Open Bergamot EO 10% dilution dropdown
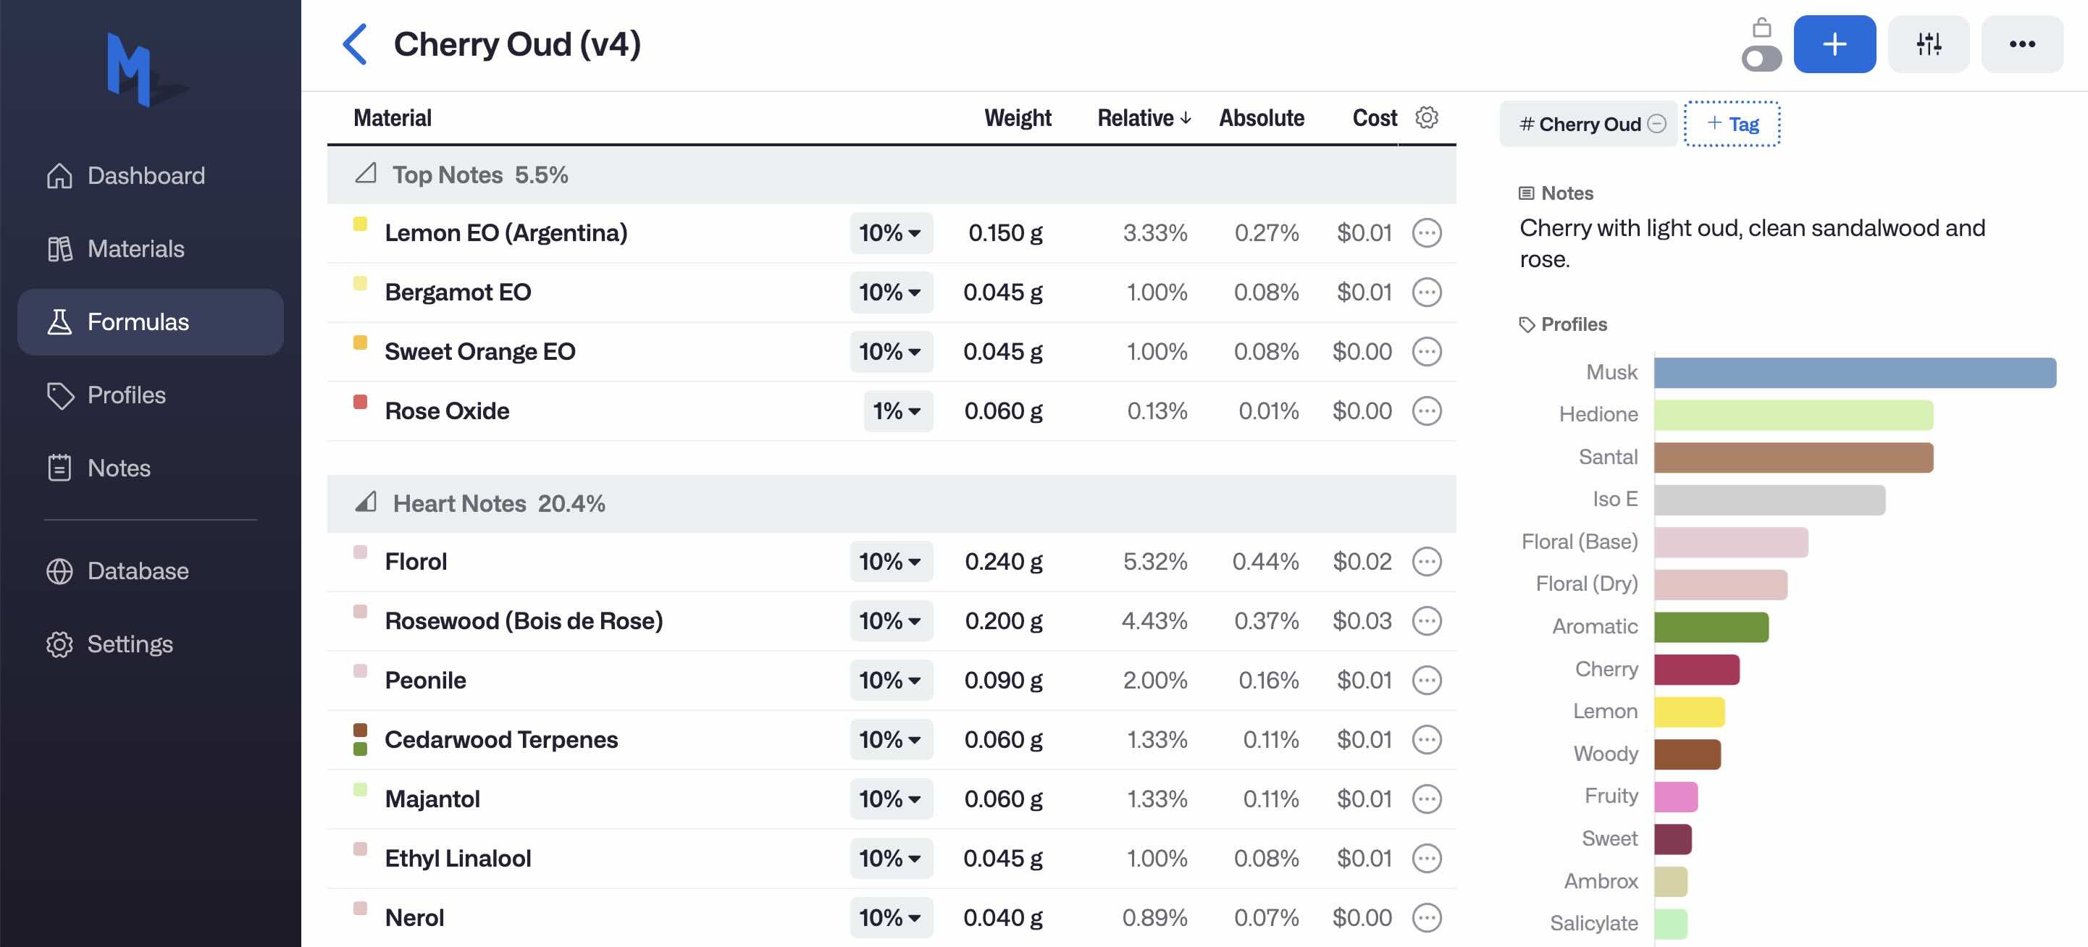Screen dimensions: 2088x947 tap(891, 292)
